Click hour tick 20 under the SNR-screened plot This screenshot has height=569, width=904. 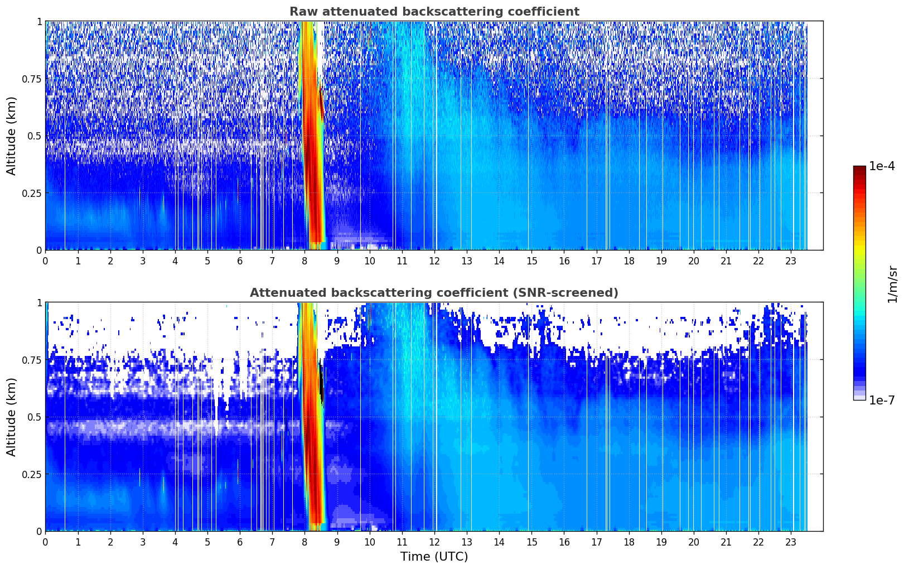[694, 542]
